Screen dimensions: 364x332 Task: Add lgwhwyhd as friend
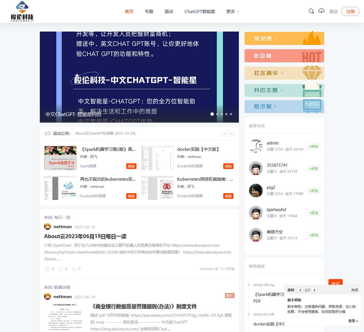click(x=314, y=213)
